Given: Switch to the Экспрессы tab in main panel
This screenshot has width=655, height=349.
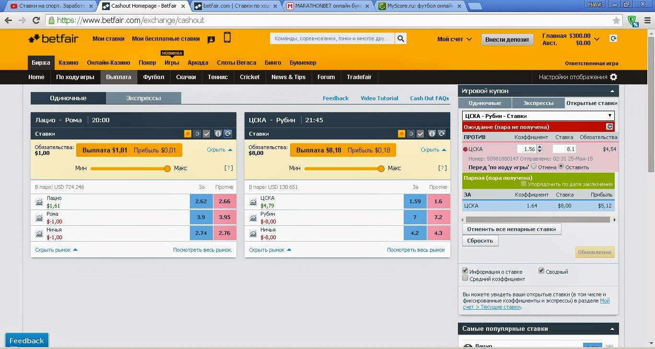Looking at the screenshot, I should 143,98.
